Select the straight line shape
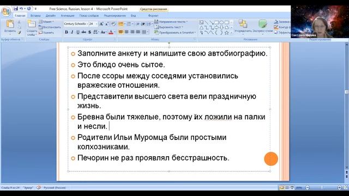349x196 pixels. tap(206, 22)
